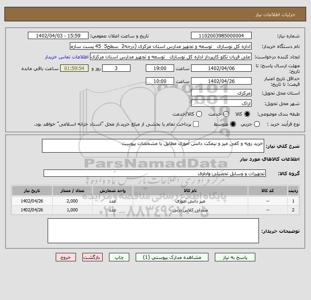The height and width of the screenshot is (300, 311).
Task: Click the request creator field
Action: 171,57
